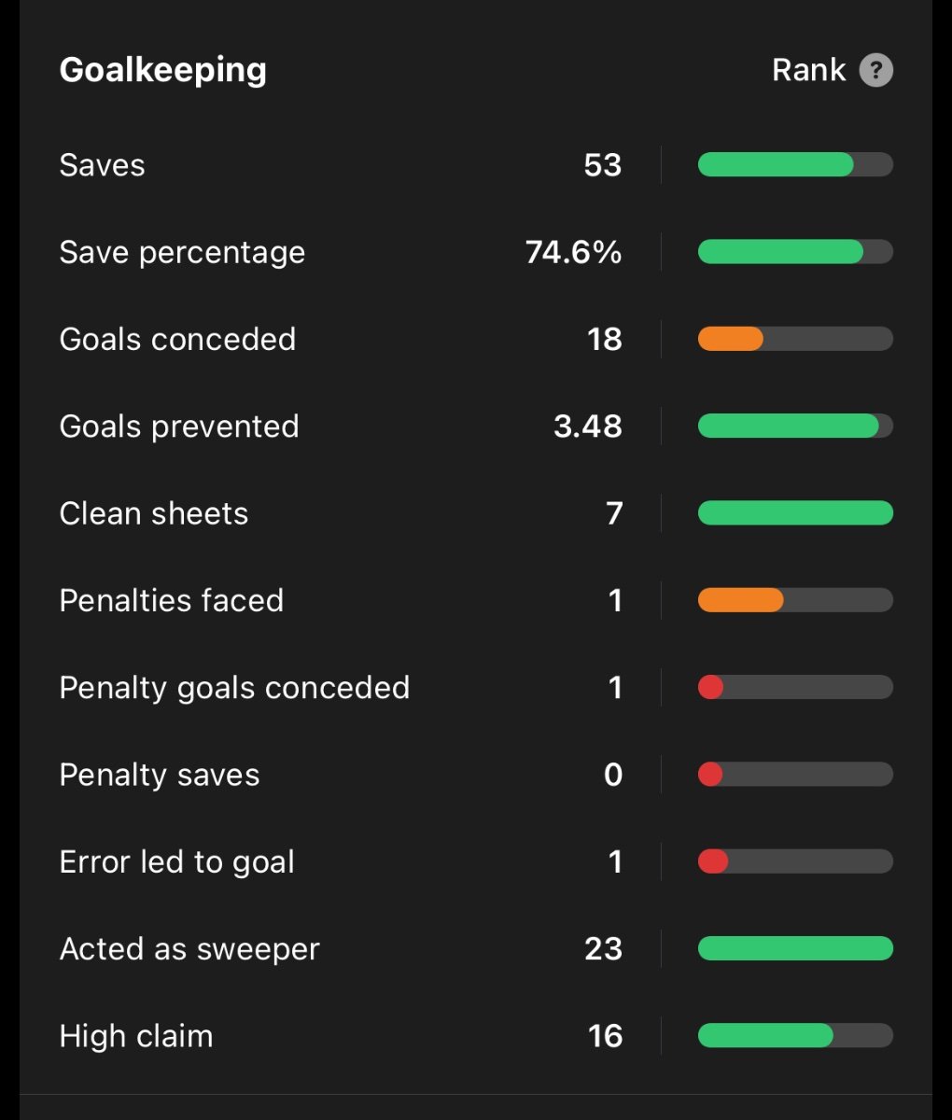Click the Save percentage value 74.6%
Screen dimensions: 952x1120
pyautogui.click(x=573, y=252)
